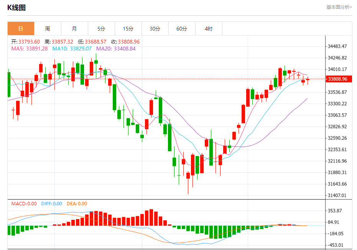Click the 32353.61 price axis label
Image resolution: width=357 pixels, height=250 pixels.
(337, 149)
